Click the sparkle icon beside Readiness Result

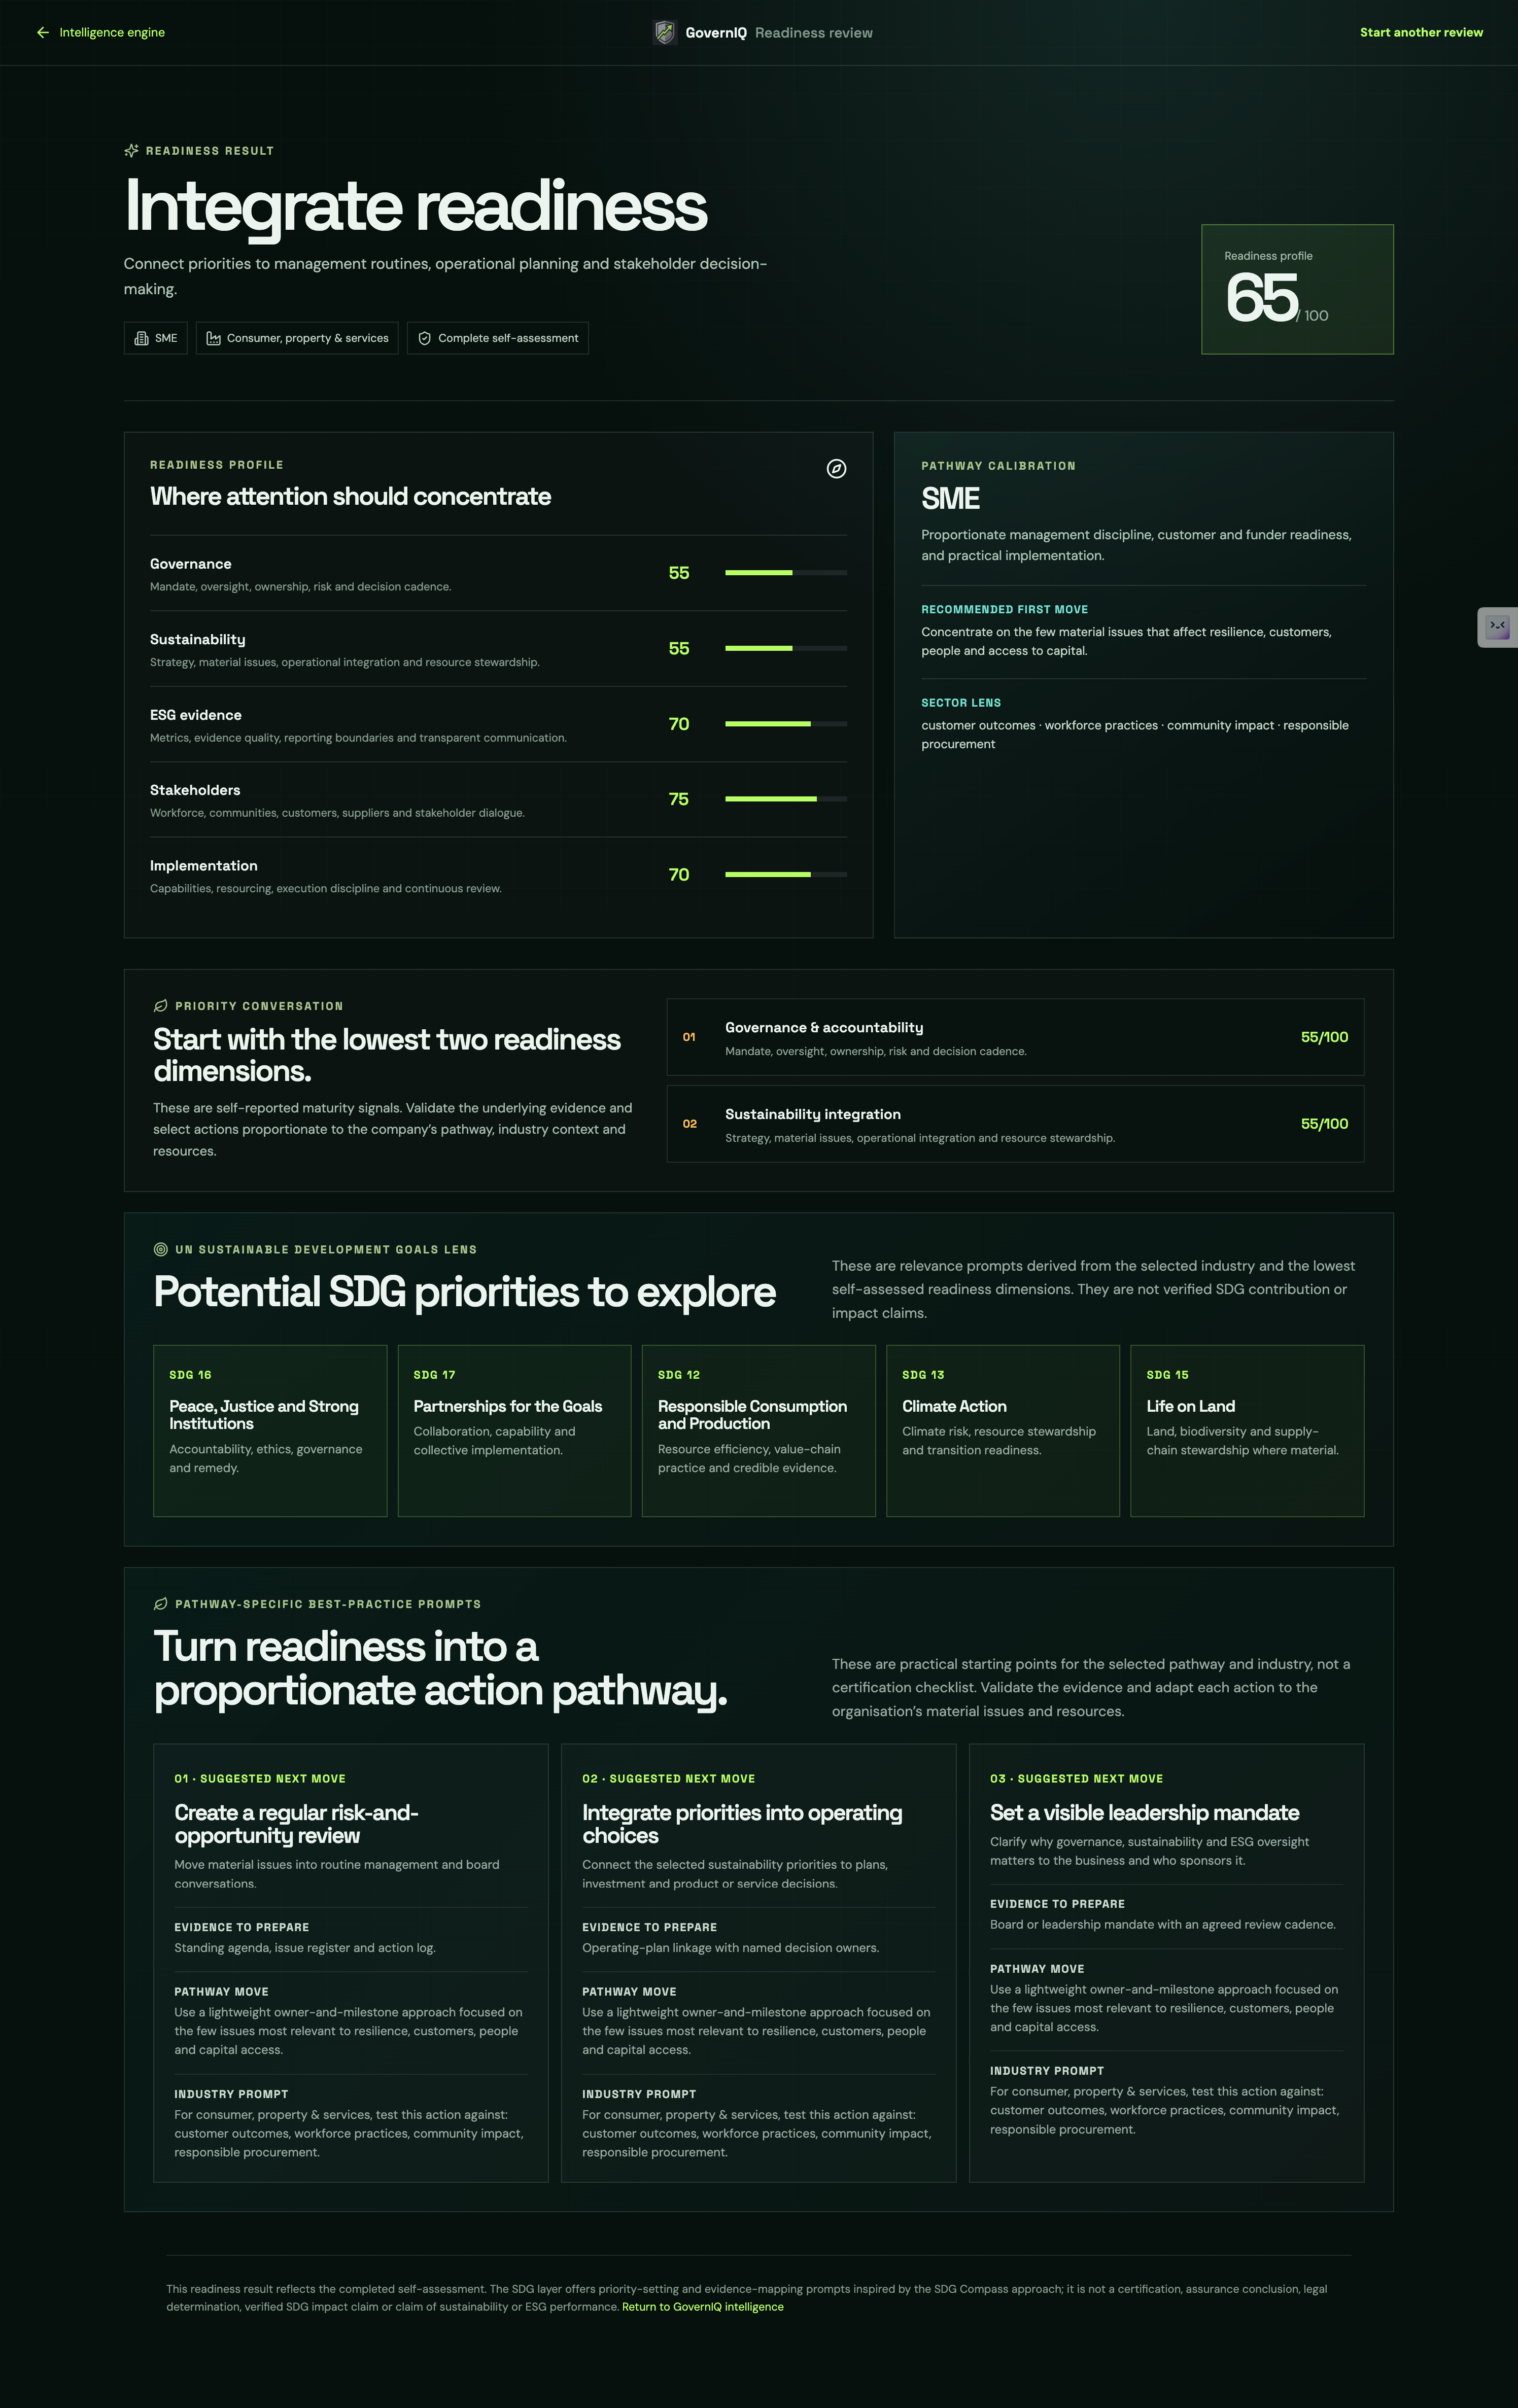click(x=131, y=151)
